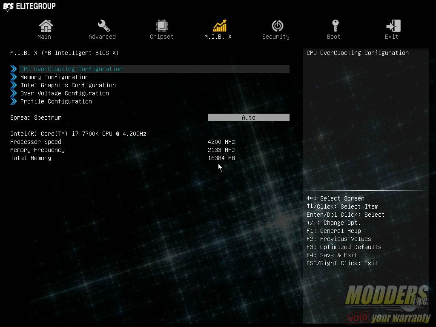Open Over Voltage Configuration submenu
Image resolution: width=436 pixels, height=327 pixels.
click(x=65, y=93)
